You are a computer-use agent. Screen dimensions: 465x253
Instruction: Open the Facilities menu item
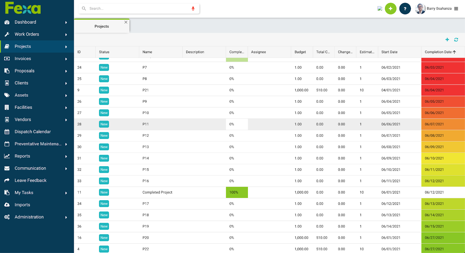37,107
